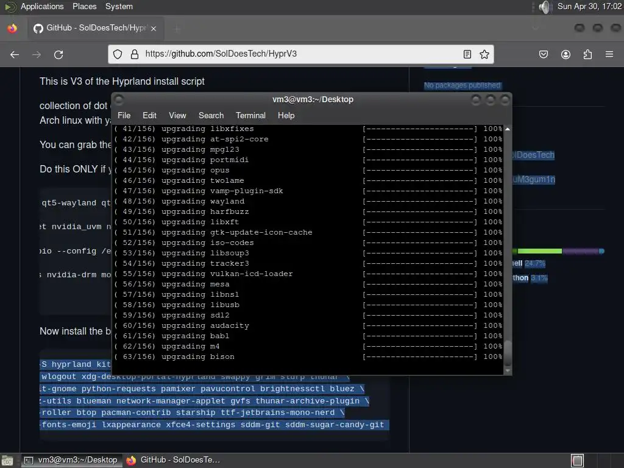Image resolution: width=624 pixels, height=468 pixels.
Task: Click the Firefox forward arrow
Action: coord(36,54)
